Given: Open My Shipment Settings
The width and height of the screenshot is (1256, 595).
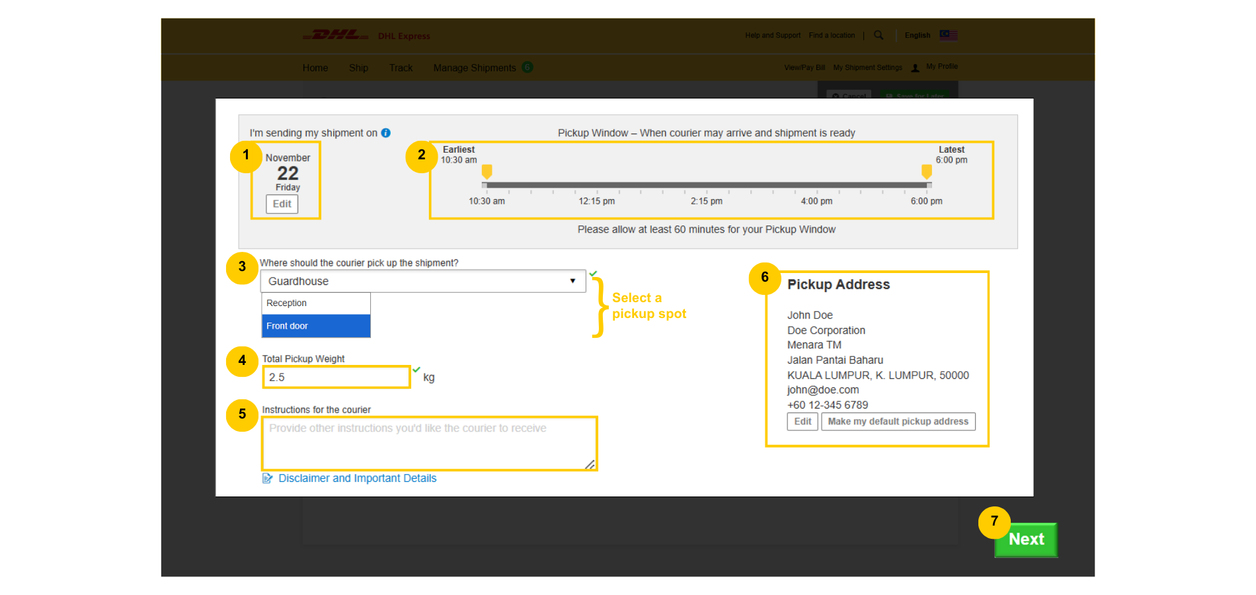Looking at the screenshot, I should (867, 67).
